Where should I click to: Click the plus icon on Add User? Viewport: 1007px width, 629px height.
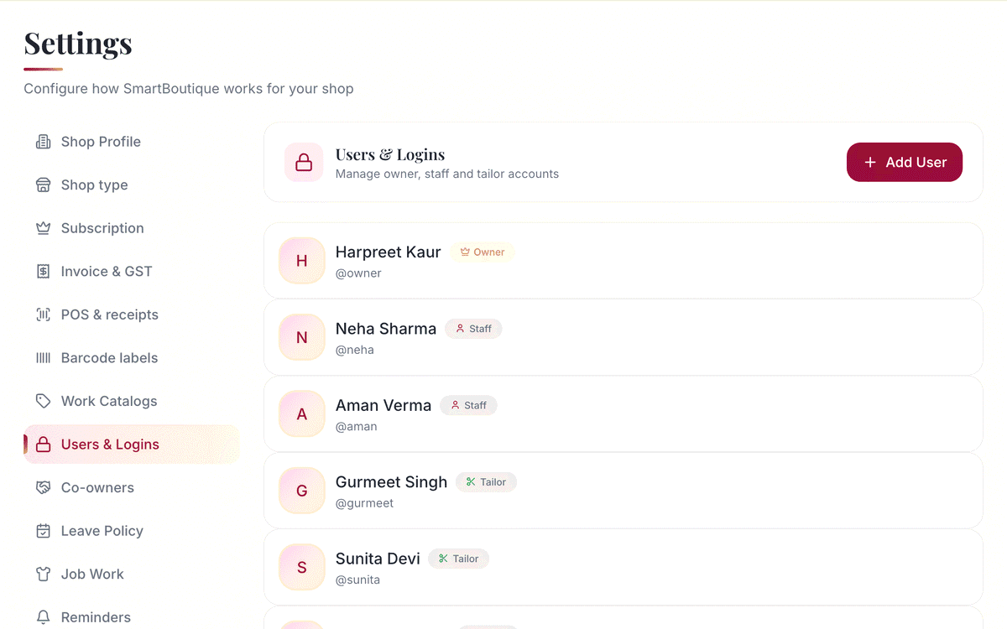[870, 163]
